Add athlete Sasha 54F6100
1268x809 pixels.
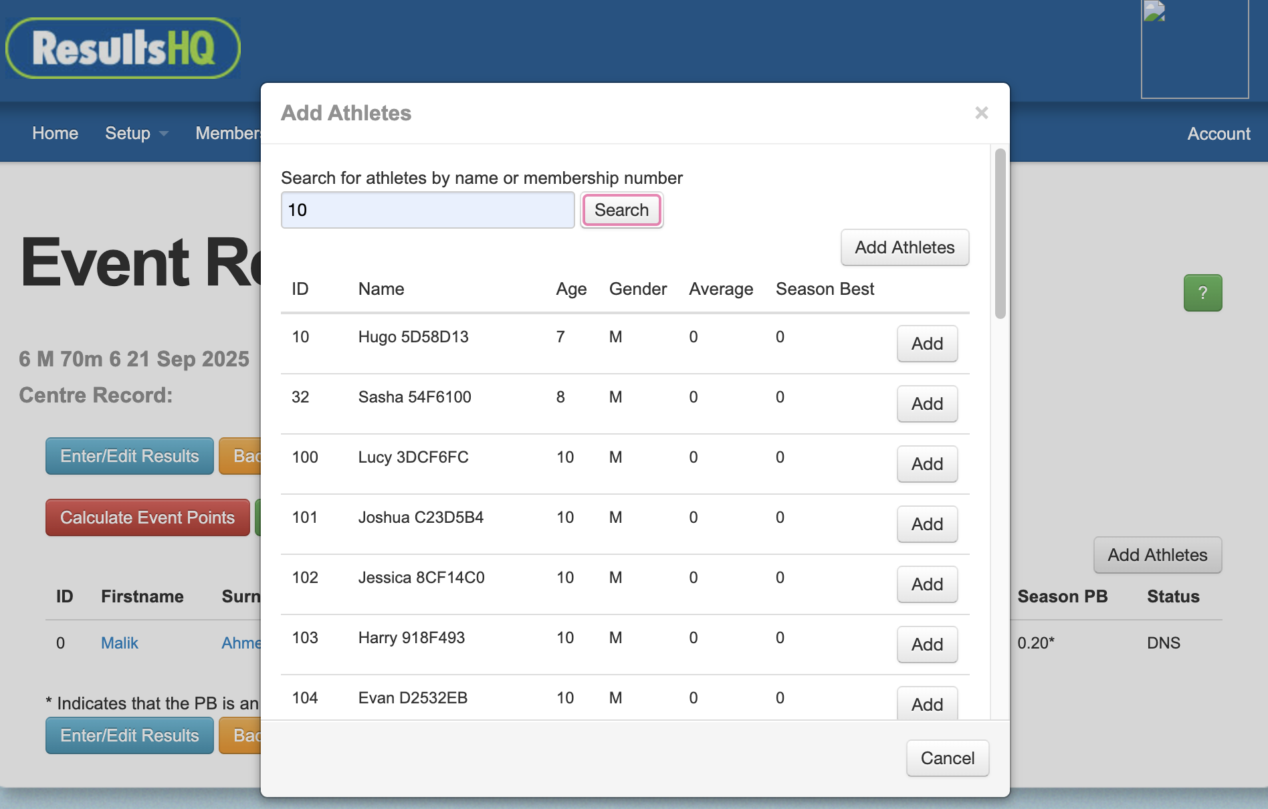coord(927,404)
